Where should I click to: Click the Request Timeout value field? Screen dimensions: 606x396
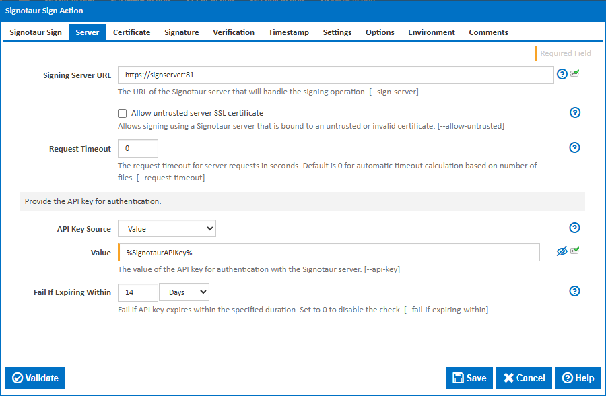click(138, 147)
